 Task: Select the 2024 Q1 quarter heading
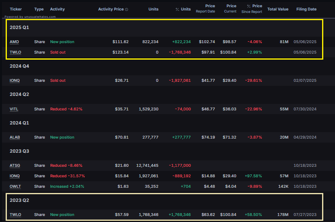pyautogui.click(x=19, y=123)
